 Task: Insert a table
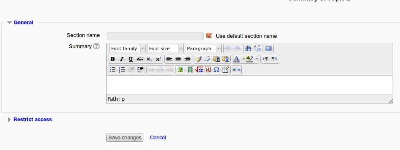(x=225, y=69)
